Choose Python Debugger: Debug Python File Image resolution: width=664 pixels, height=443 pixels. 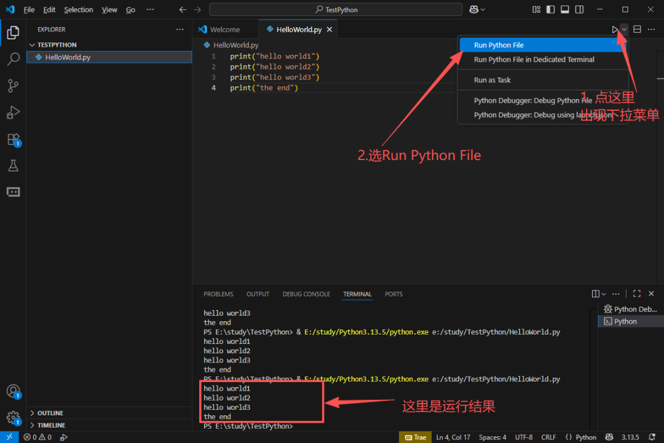tap(542, 100)
